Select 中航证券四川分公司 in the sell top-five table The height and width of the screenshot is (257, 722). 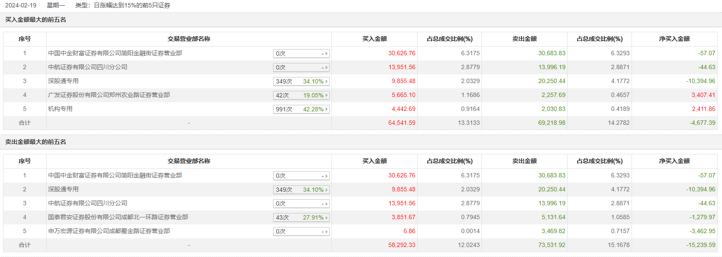point(87,203)
